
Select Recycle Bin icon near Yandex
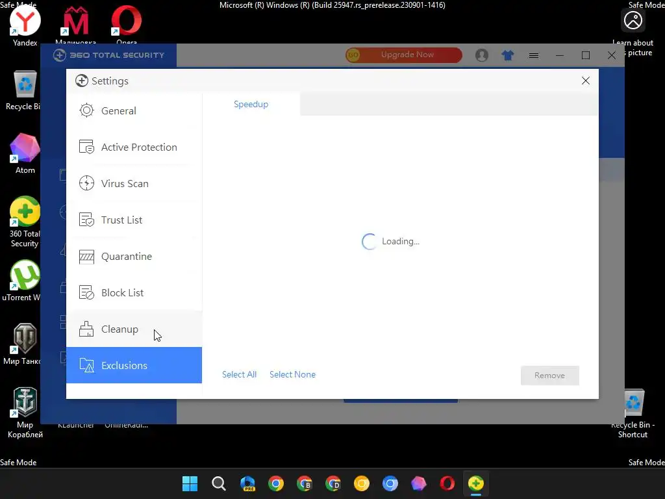tap(23, 90)
